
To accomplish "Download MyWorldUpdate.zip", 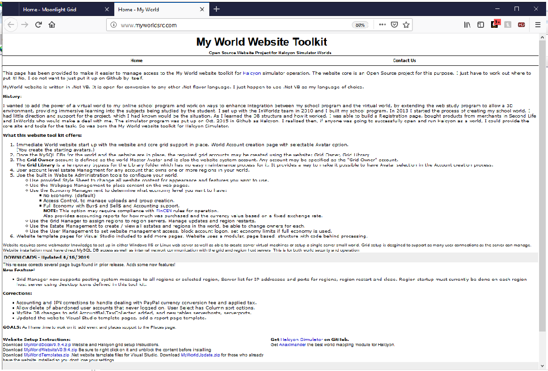I will click(200, 355).
